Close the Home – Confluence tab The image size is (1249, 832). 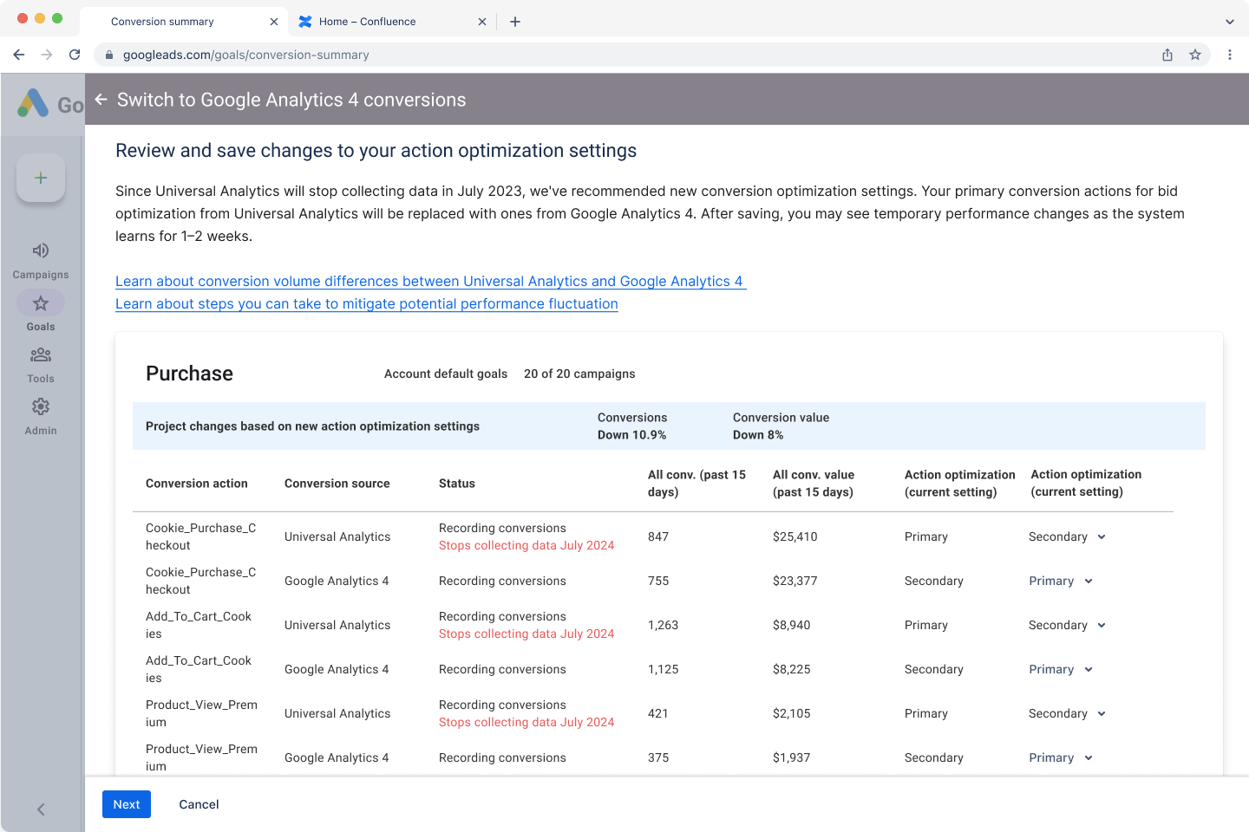tap(482, 22)
